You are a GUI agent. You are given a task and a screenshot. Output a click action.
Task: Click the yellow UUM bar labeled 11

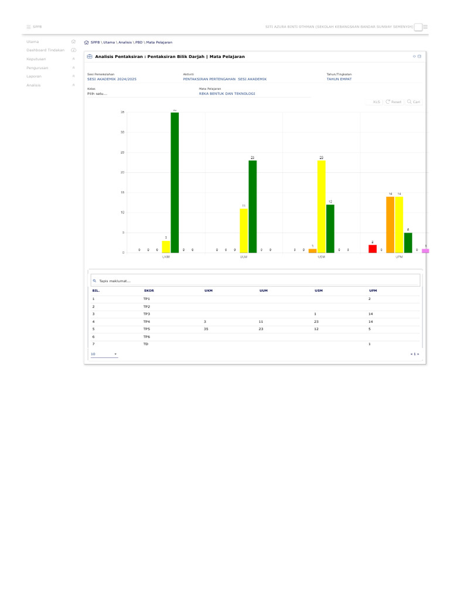pyautogui.click(x=244, y=231)
